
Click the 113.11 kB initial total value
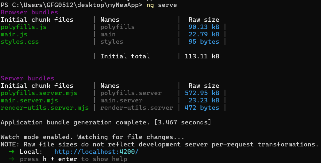[202, 56]
